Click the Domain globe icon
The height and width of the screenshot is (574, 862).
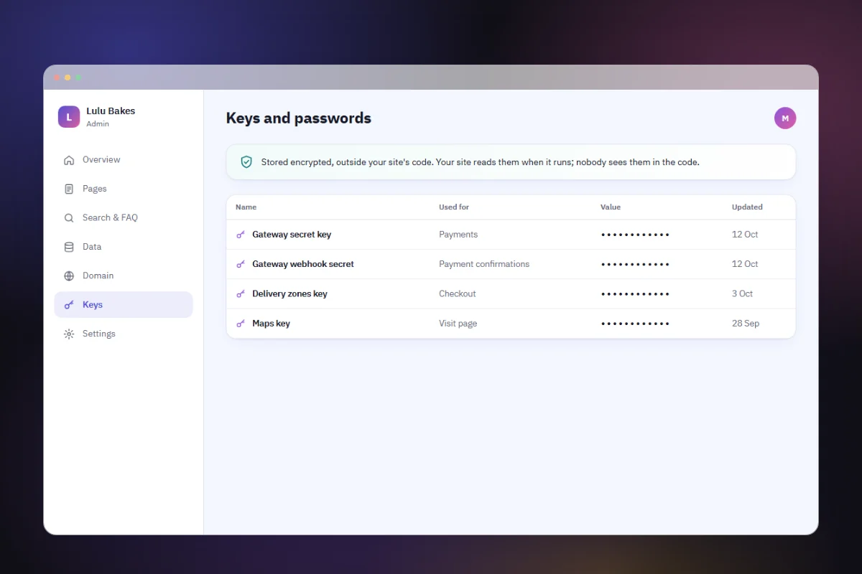(x=69, y=276)
